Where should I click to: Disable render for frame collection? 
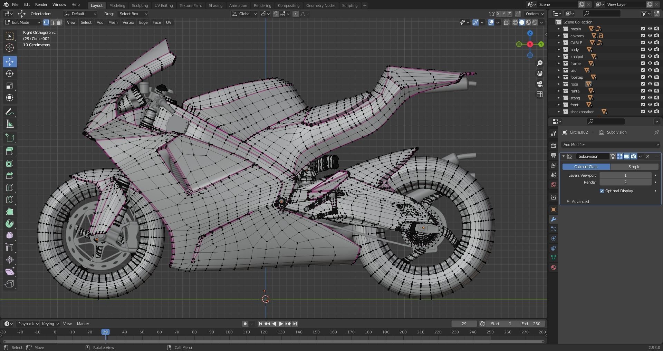pyautogui.click(x=656, y=64)
